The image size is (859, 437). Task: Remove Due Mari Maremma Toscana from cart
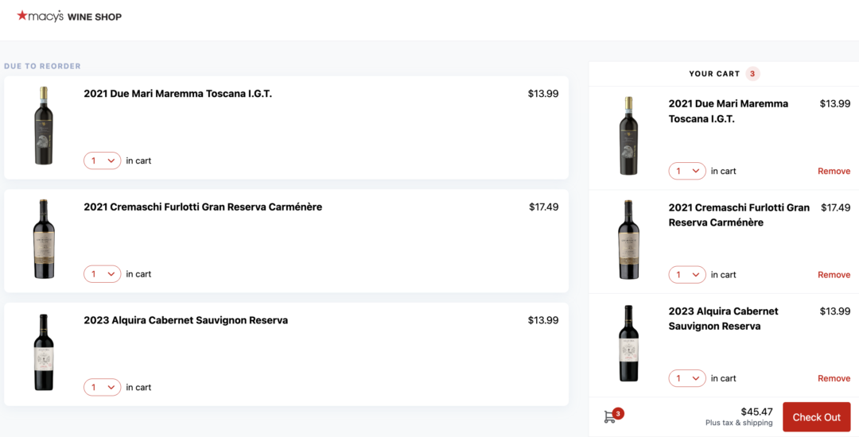(834, 171)
